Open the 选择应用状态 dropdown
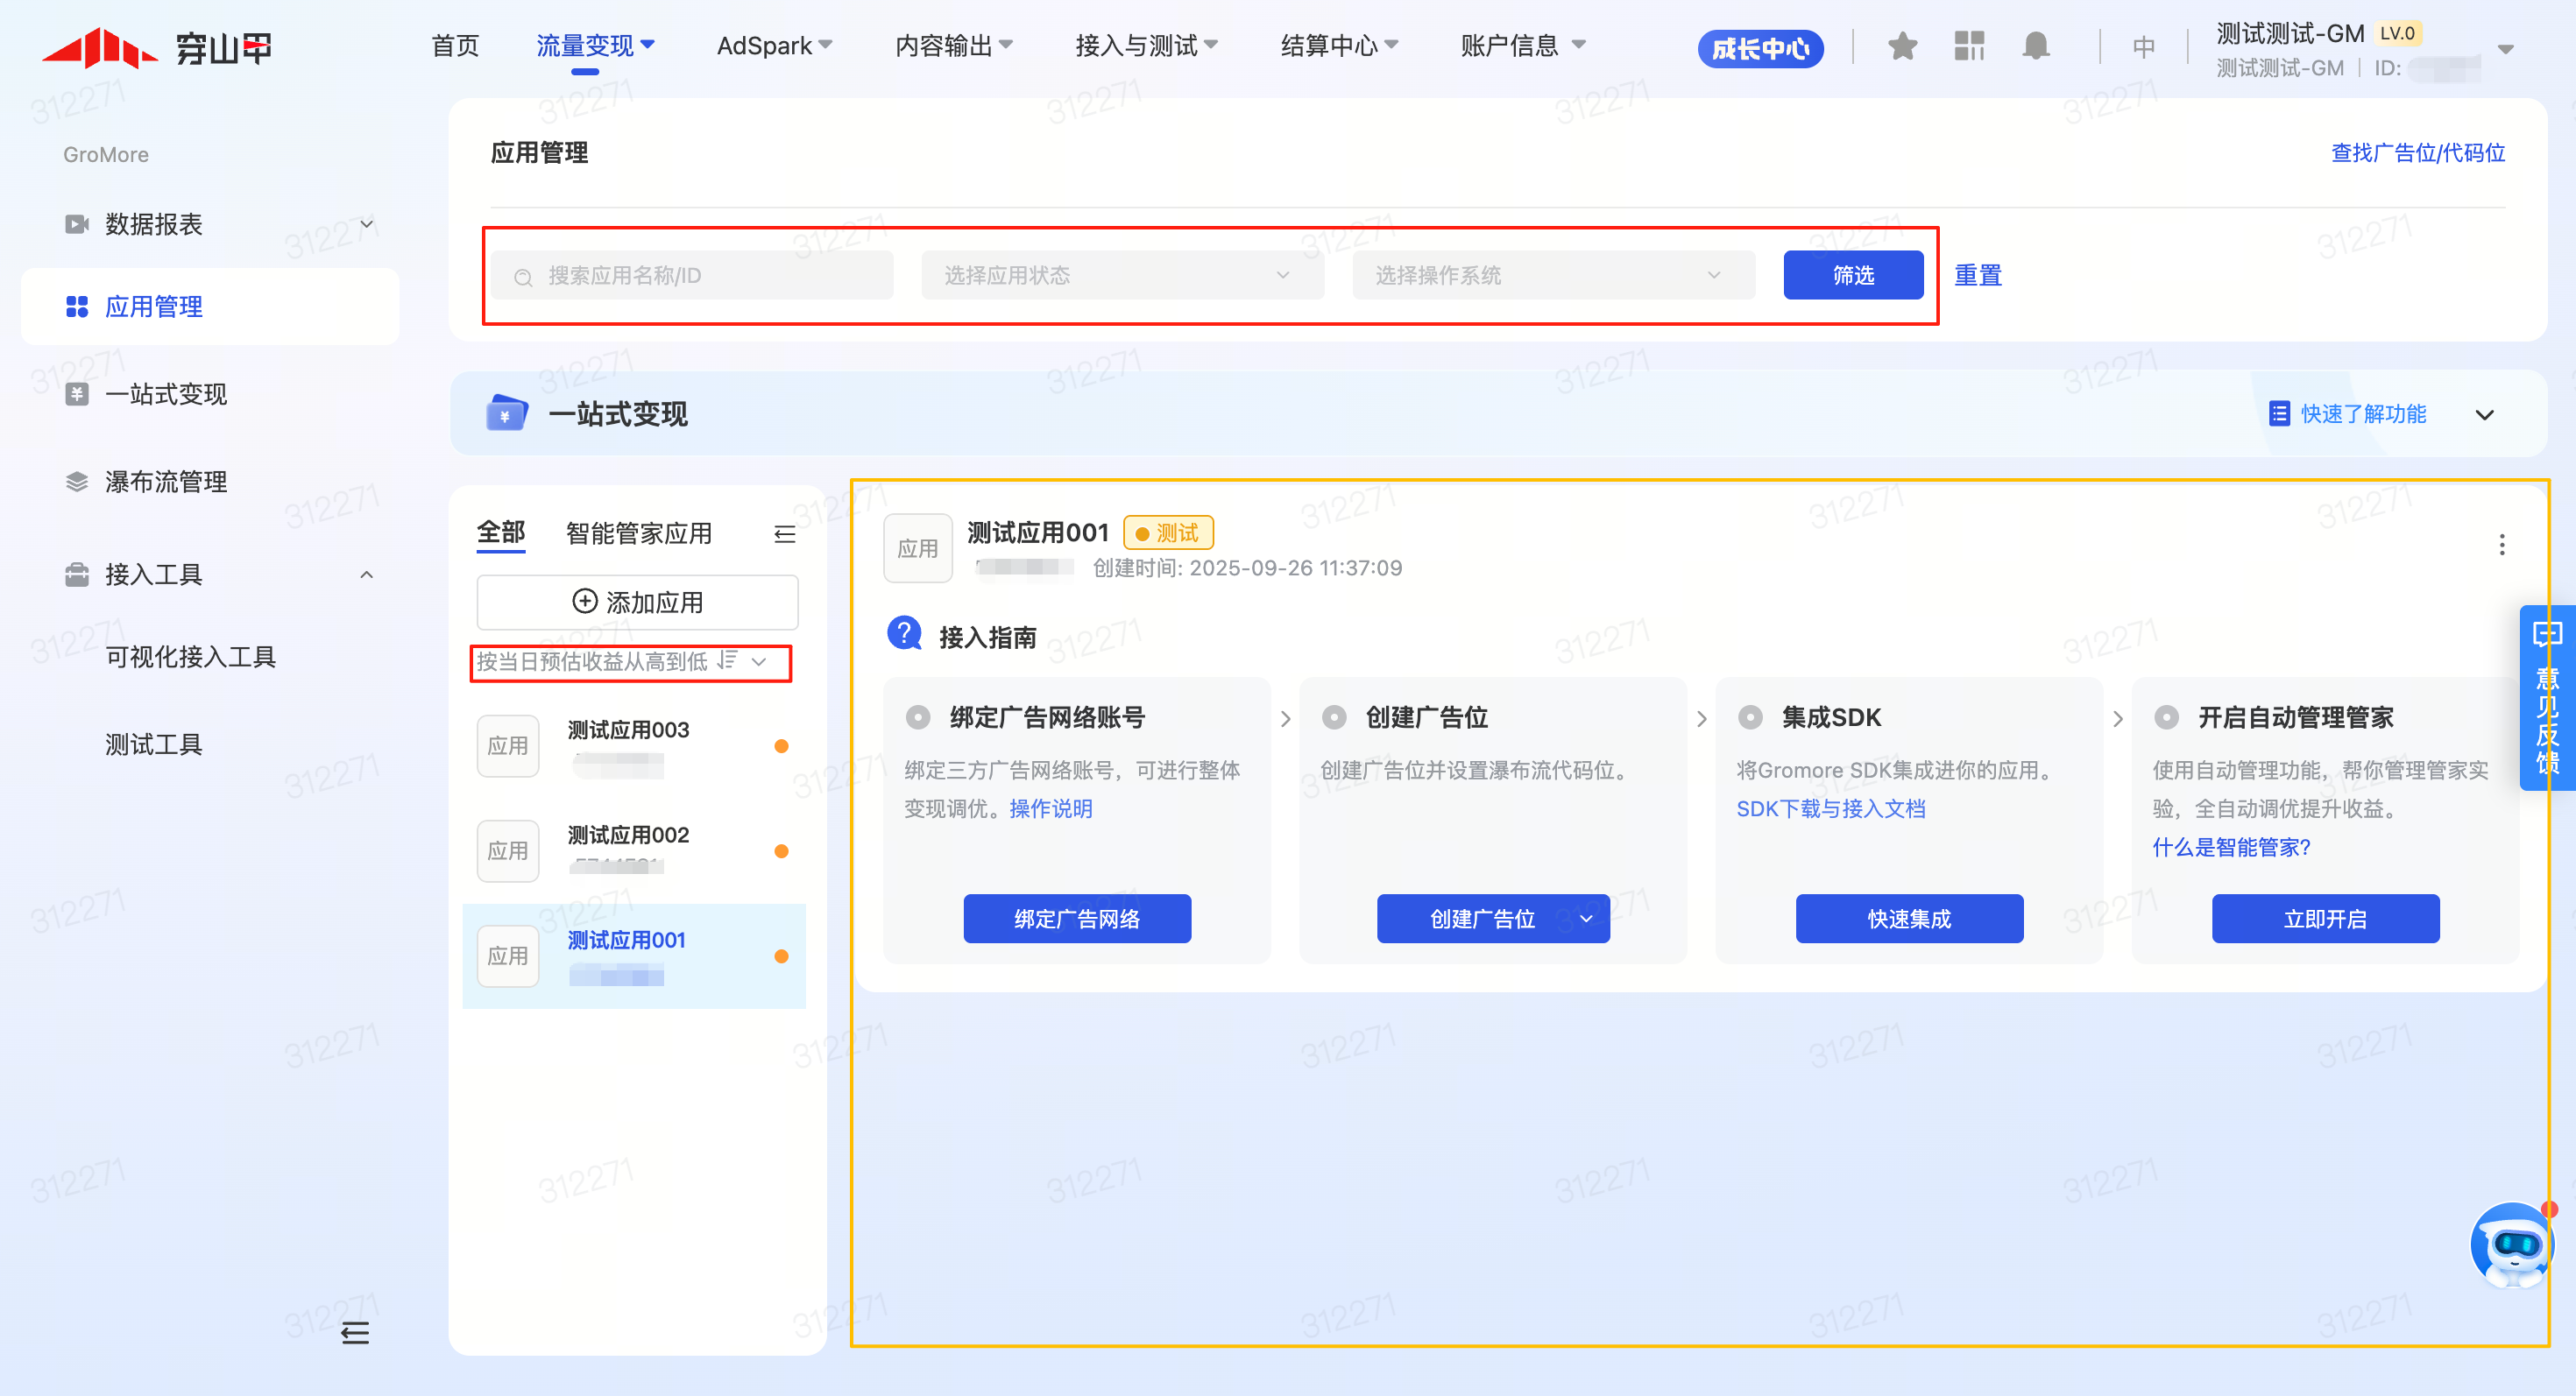Image resolution: width=2576 pixels, height=1396 pixels. [1122, 275]
